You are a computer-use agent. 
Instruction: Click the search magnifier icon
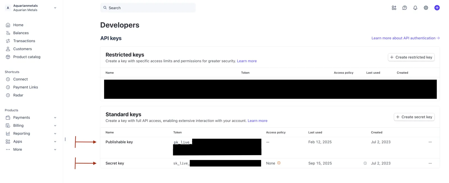(x=105, y=8)
